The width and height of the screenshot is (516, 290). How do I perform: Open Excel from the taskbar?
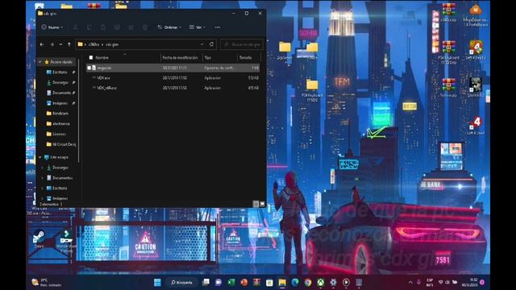[x=231, y=282]
